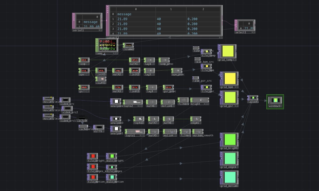The height and width of the screenshot is (191, 319).
Task: Click warning icon on moviefilein1 node
Action: (52, 98)
